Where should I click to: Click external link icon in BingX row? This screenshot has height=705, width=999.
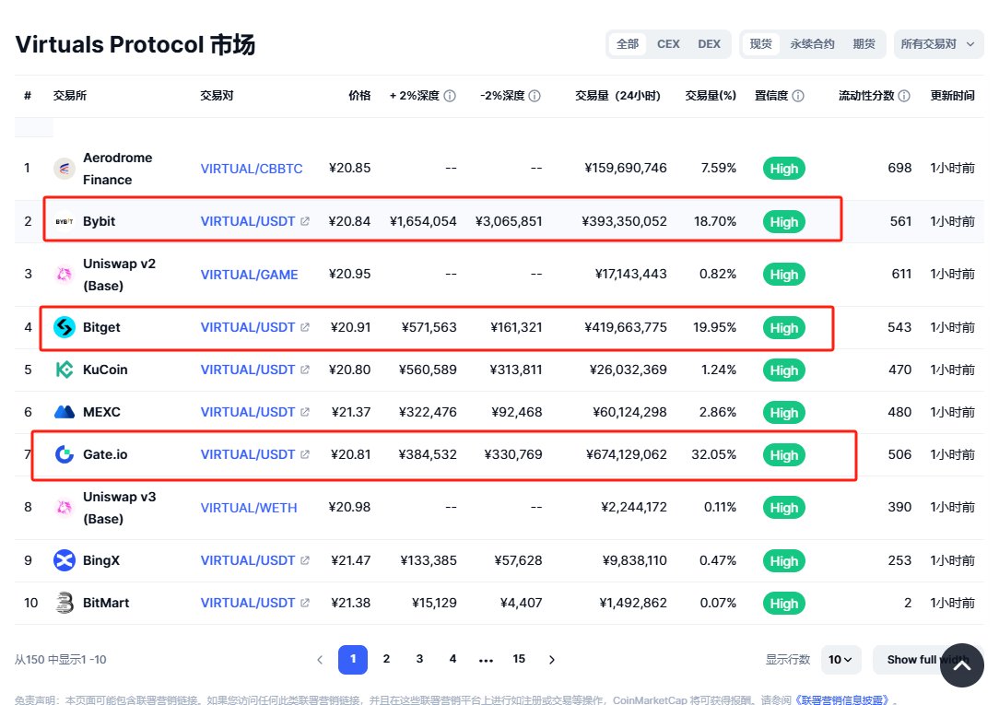tap(305, 560)
